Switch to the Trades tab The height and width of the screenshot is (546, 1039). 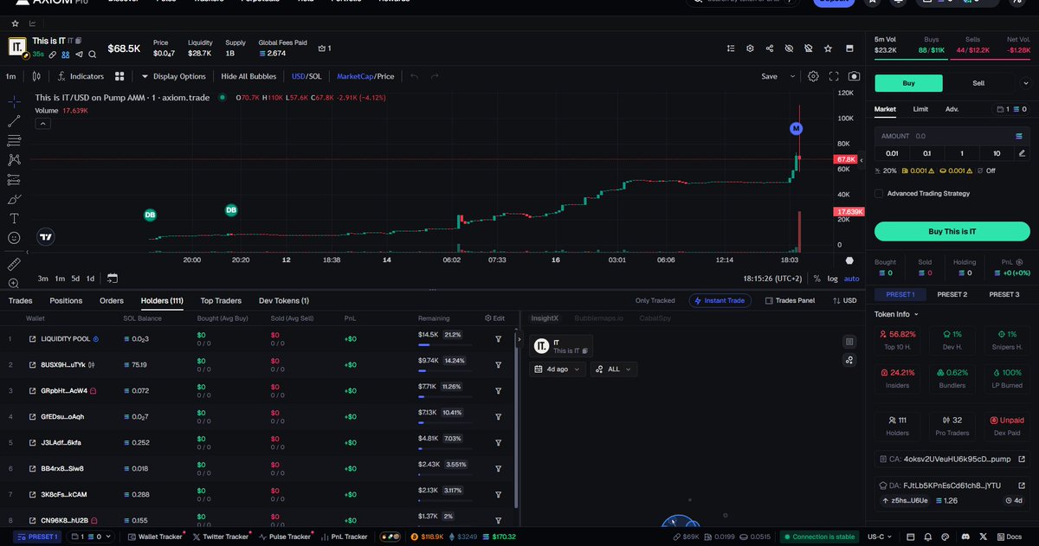(20, 300)
